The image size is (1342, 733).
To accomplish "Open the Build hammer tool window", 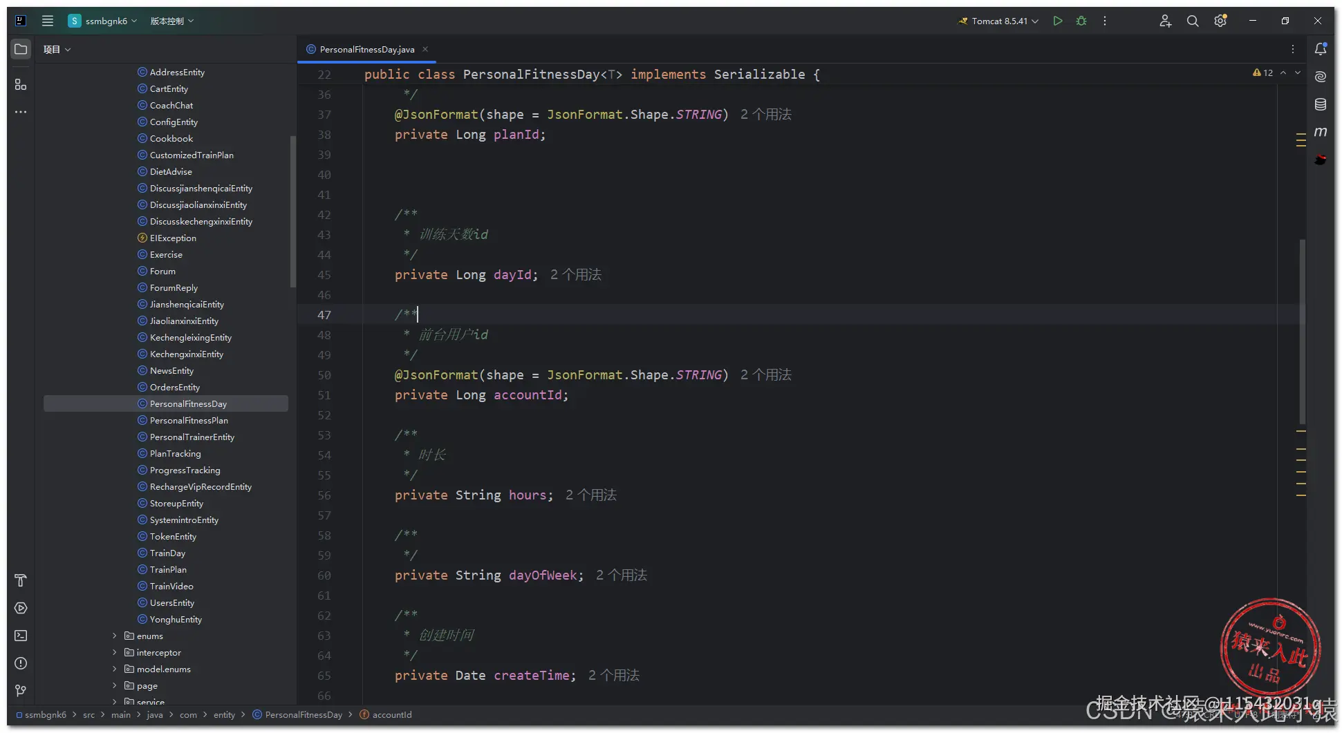I will 21,580.
